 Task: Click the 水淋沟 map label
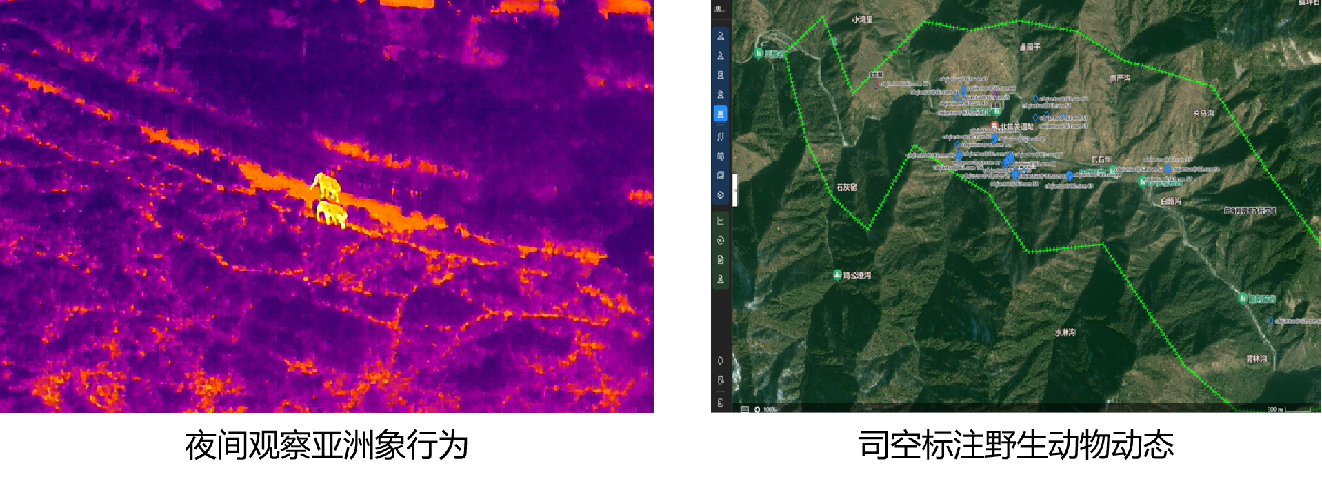[x=1065, y=332]
